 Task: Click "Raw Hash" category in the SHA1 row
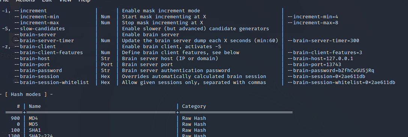click(x=194, y=130)
